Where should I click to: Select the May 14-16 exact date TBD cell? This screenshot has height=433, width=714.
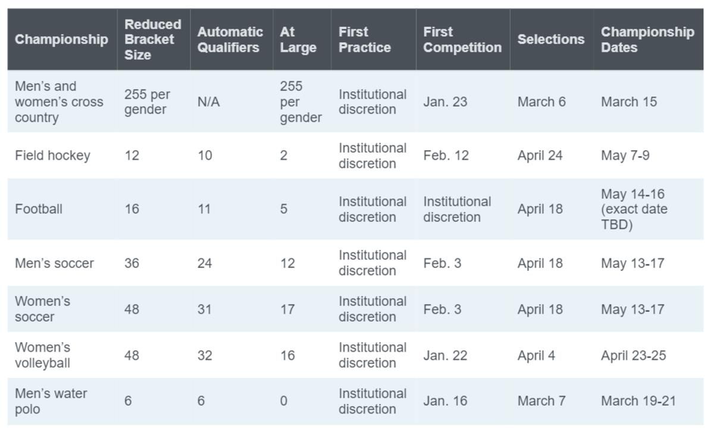pos(634,209)
